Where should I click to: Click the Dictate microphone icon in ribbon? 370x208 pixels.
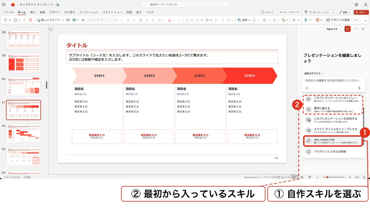click(306, 20)
